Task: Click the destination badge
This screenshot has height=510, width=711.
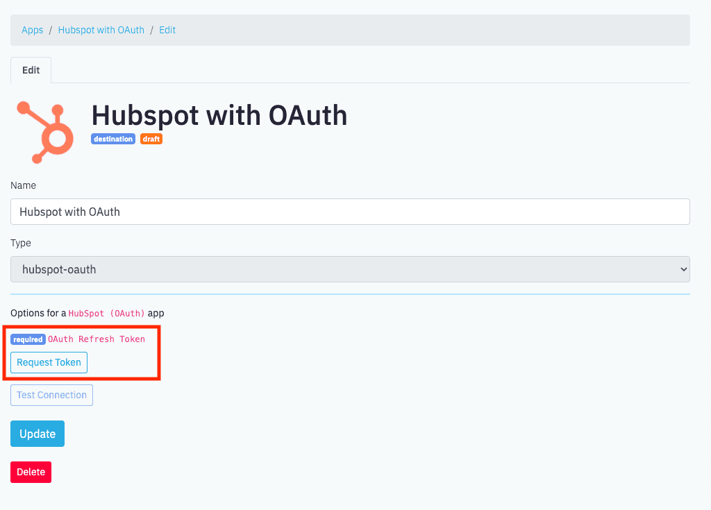Action: pyautogui.click(x=113, y=139)
